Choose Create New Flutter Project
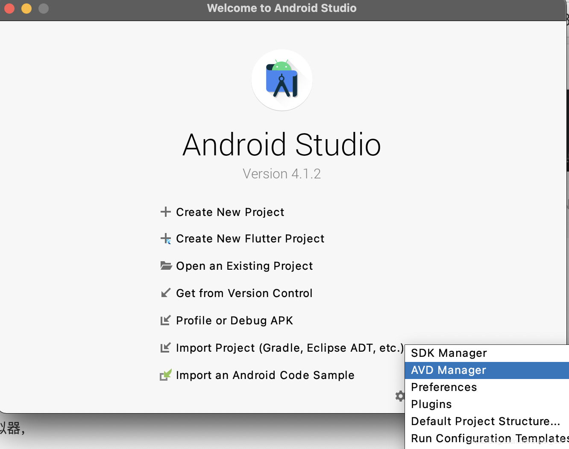This screenshot has width=569, height=449. click(x=250, y=239)
